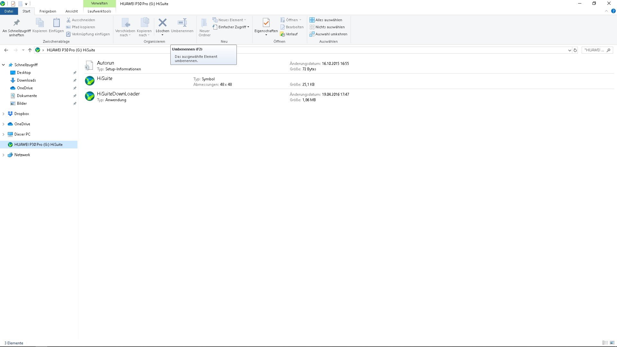Viewport: 617px width, 347px height.
Task: Click the Eigenschaften checkmark icon
Action: 266,23
